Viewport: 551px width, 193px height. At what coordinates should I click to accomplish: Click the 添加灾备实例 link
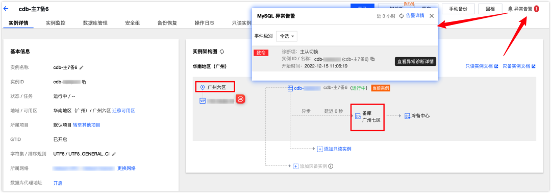[x=313, y=166]
